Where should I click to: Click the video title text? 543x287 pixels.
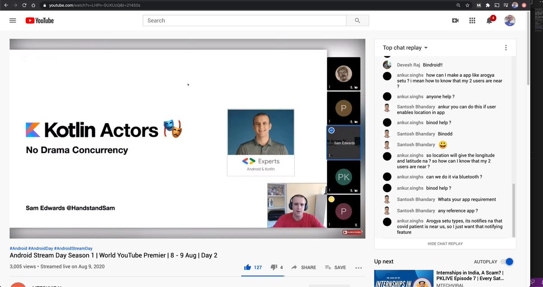point(114,255)
